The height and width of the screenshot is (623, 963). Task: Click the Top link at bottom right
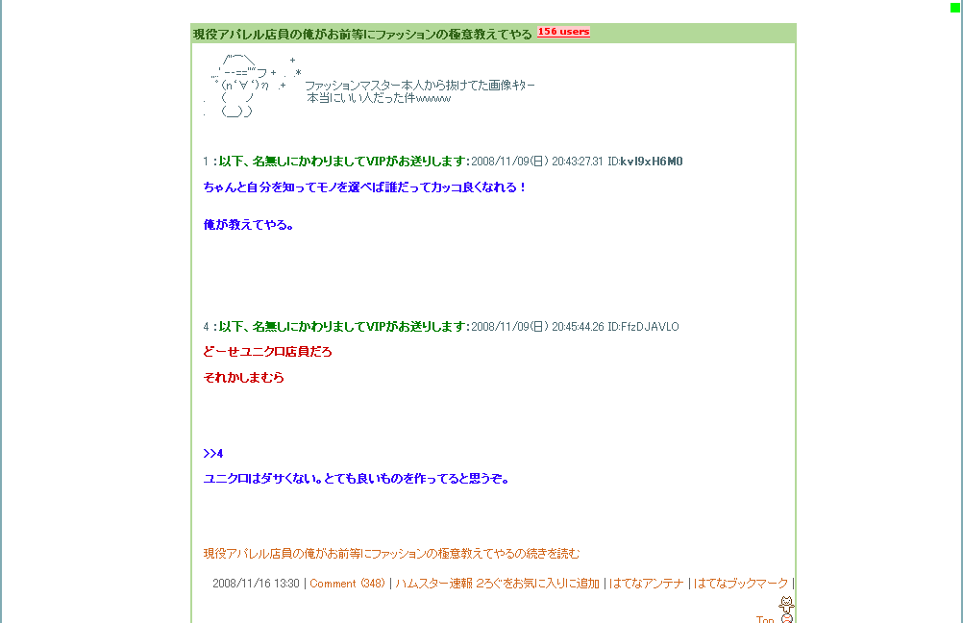[x=763, y=619]
